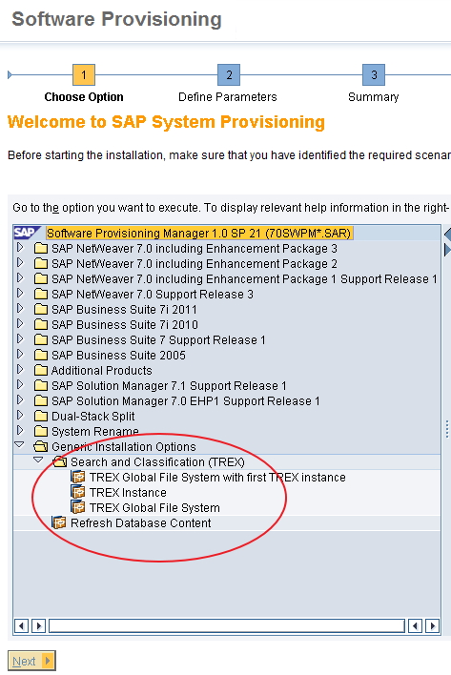Select SAP Business Suite 2005 row text
The image size is (451, 675).
coord(118,356)
